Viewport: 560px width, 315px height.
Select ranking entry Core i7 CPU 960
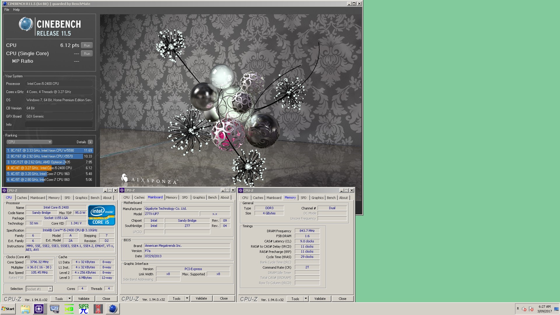[x=50, y=174]
